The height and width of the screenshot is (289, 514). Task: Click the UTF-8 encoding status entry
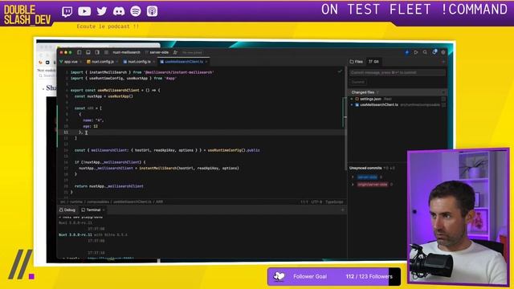(316, 202)
